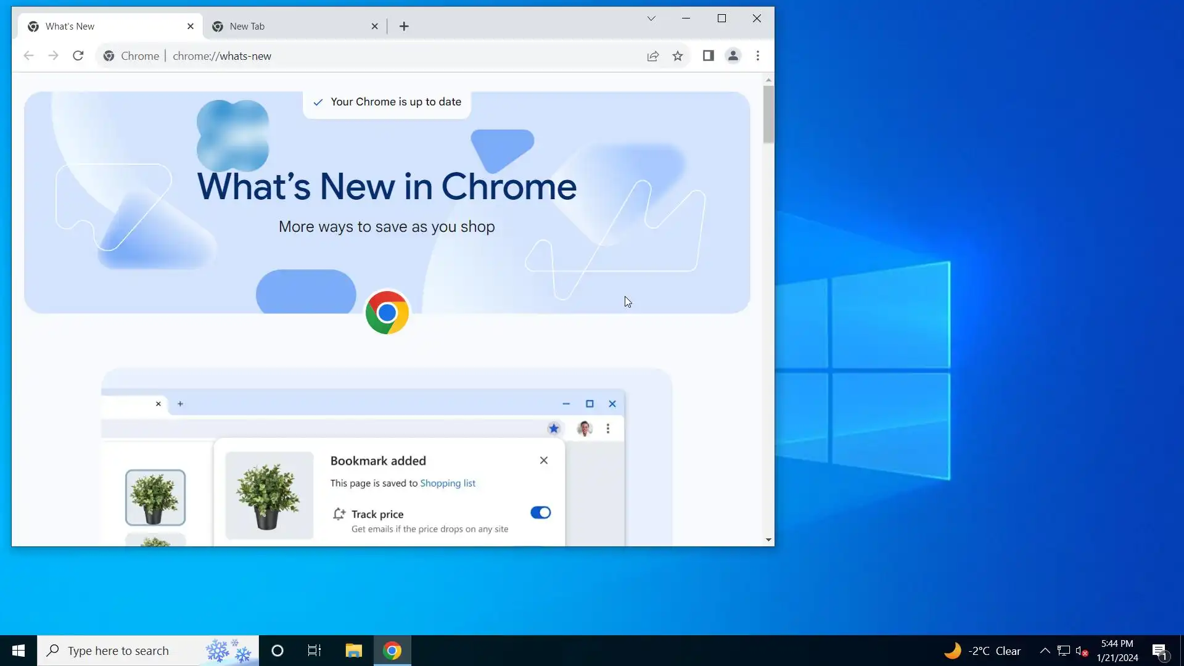Open the Share this page icon
The height and width of the screenshot is (666, 1184).
pos(652,56)
